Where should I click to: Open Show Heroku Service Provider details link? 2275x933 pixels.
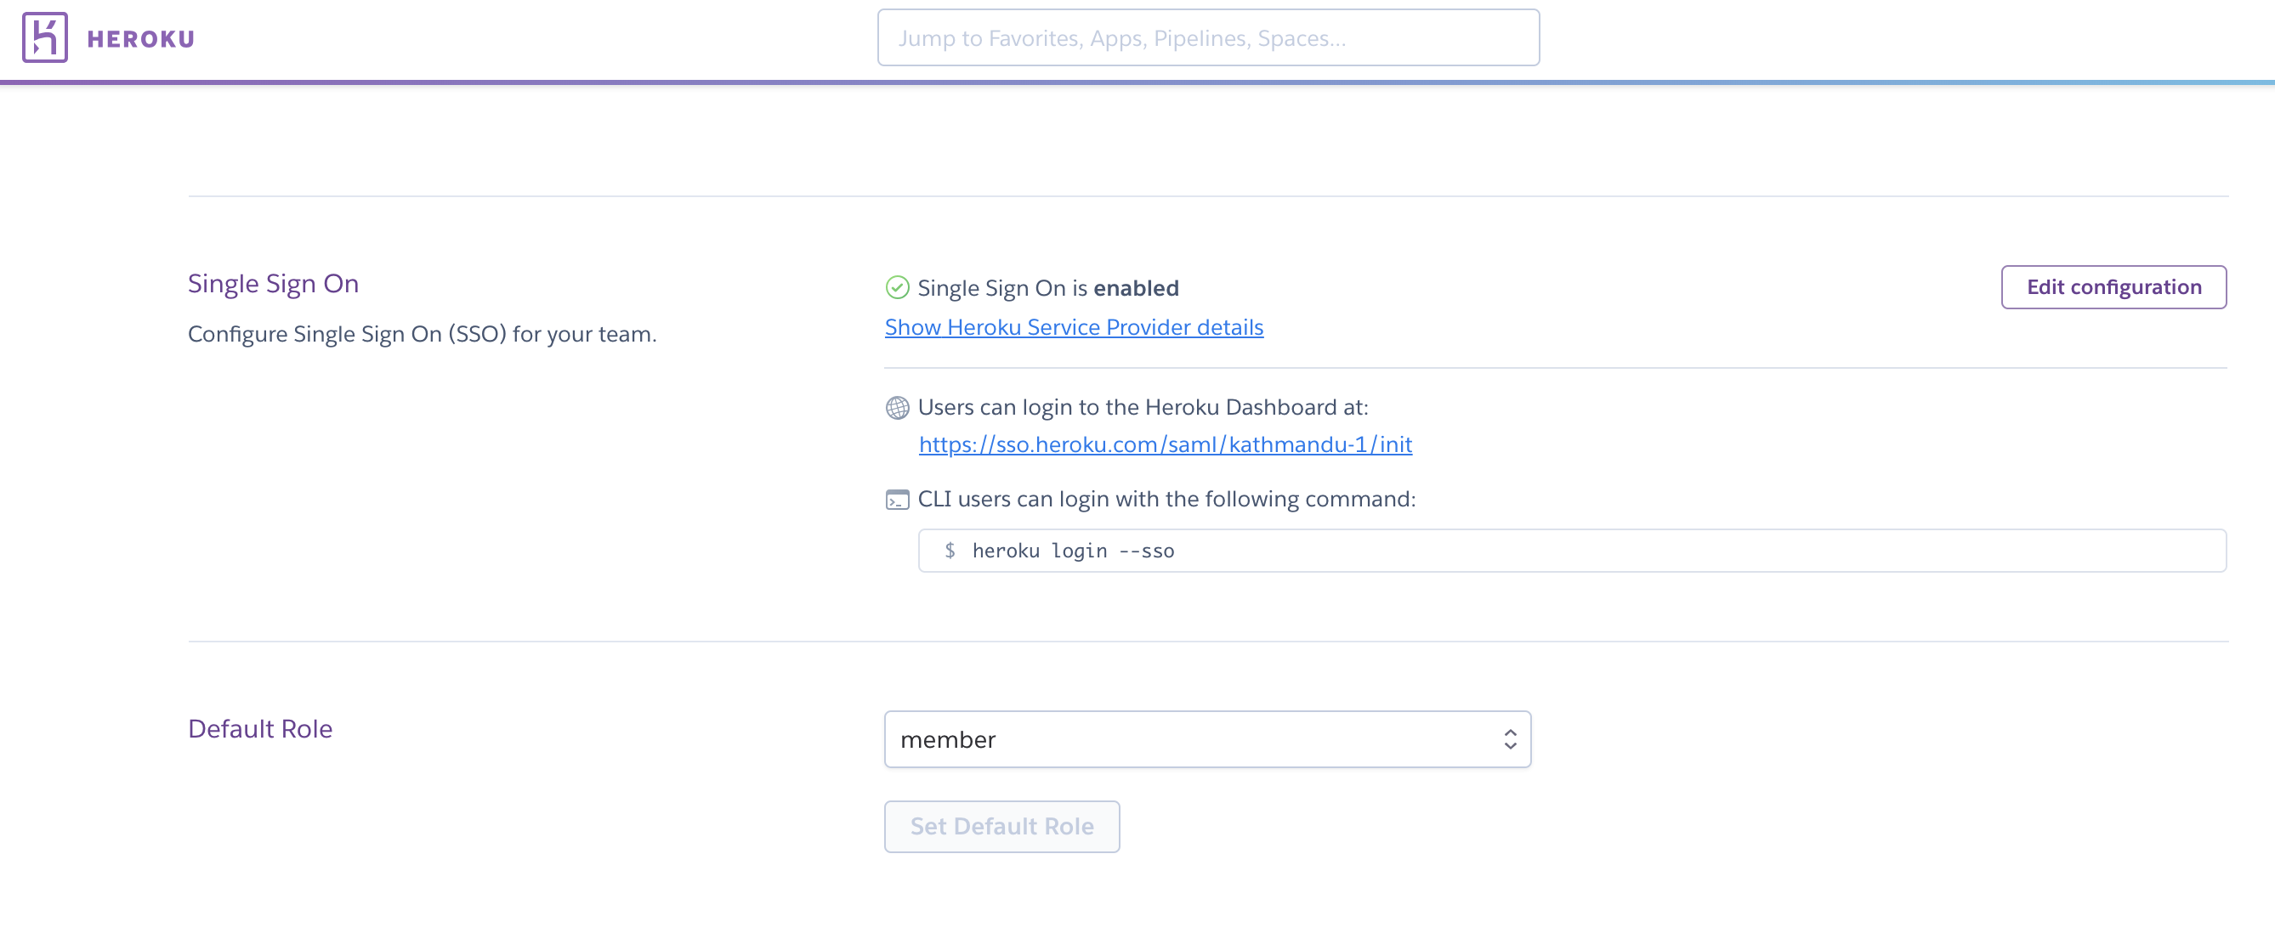(x=1074, y=327)
